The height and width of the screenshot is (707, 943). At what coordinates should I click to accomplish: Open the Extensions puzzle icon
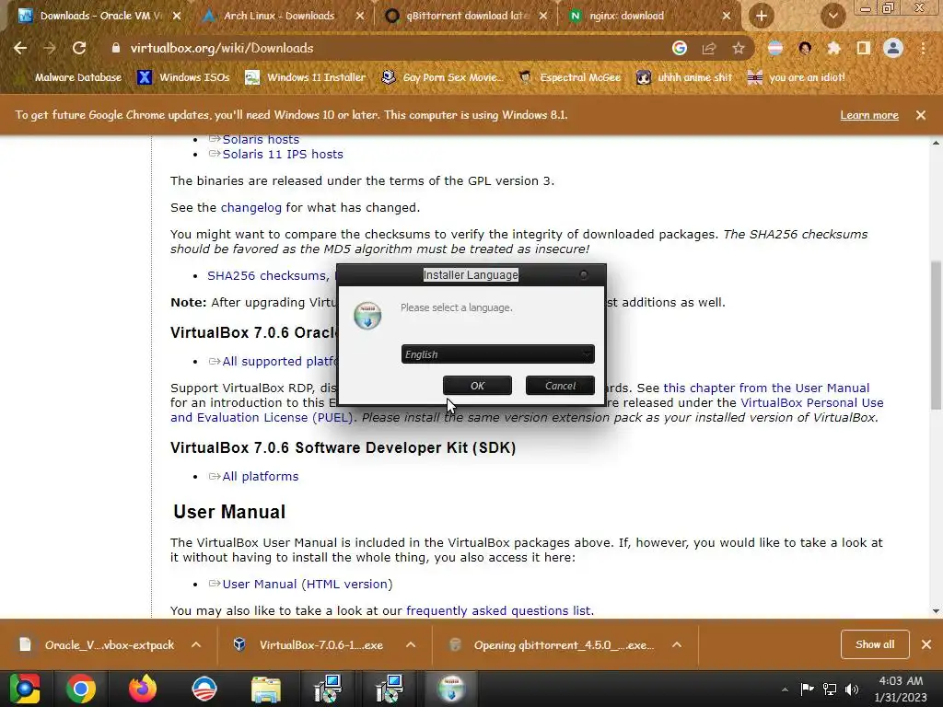point(833,48)
